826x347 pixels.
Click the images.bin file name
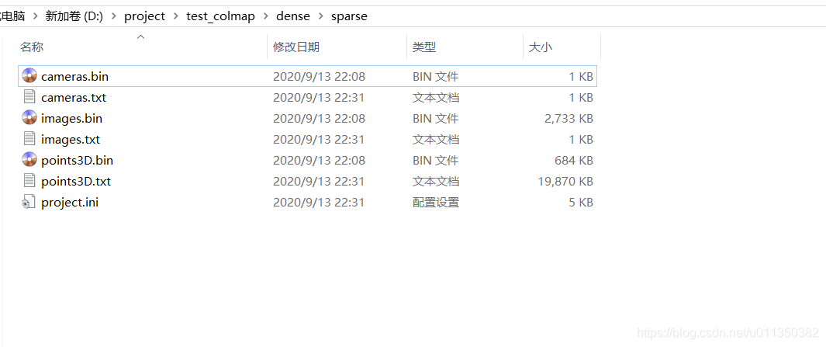tap(71, 119)
